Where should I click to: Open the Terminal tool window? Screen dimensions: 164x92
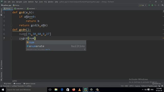pos(17,84)
